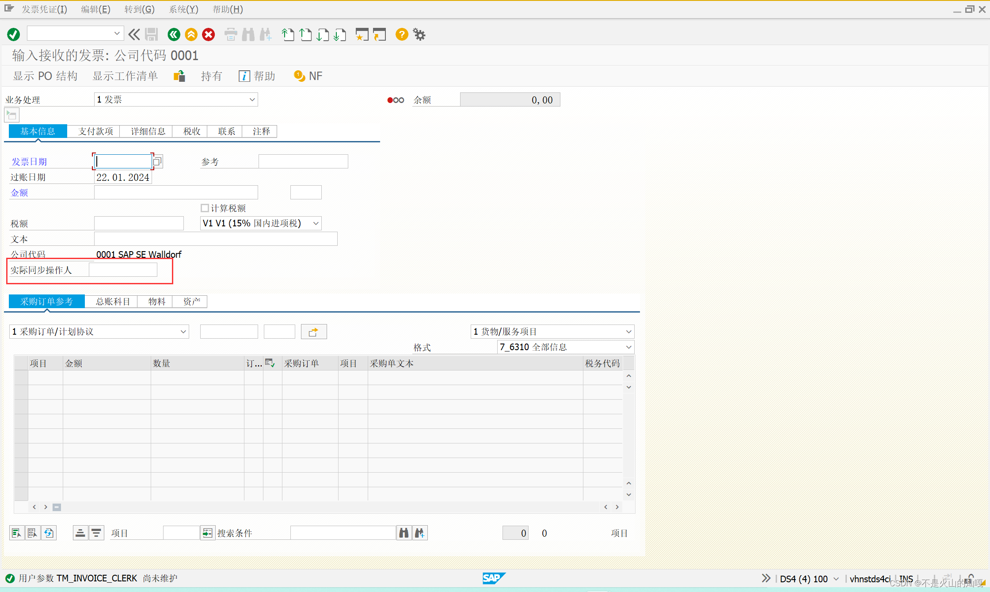990x592 pixels.
Task: Click the table column settings icon
Action: (270, 363)
